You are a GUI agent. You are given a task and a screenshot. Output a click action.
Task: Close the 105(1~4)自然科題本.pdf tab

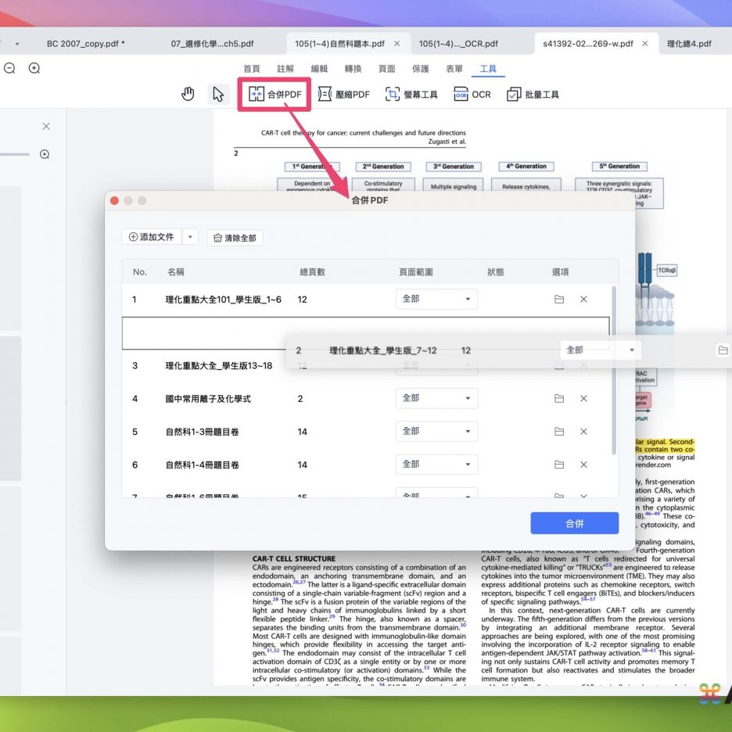pos(397,44)
